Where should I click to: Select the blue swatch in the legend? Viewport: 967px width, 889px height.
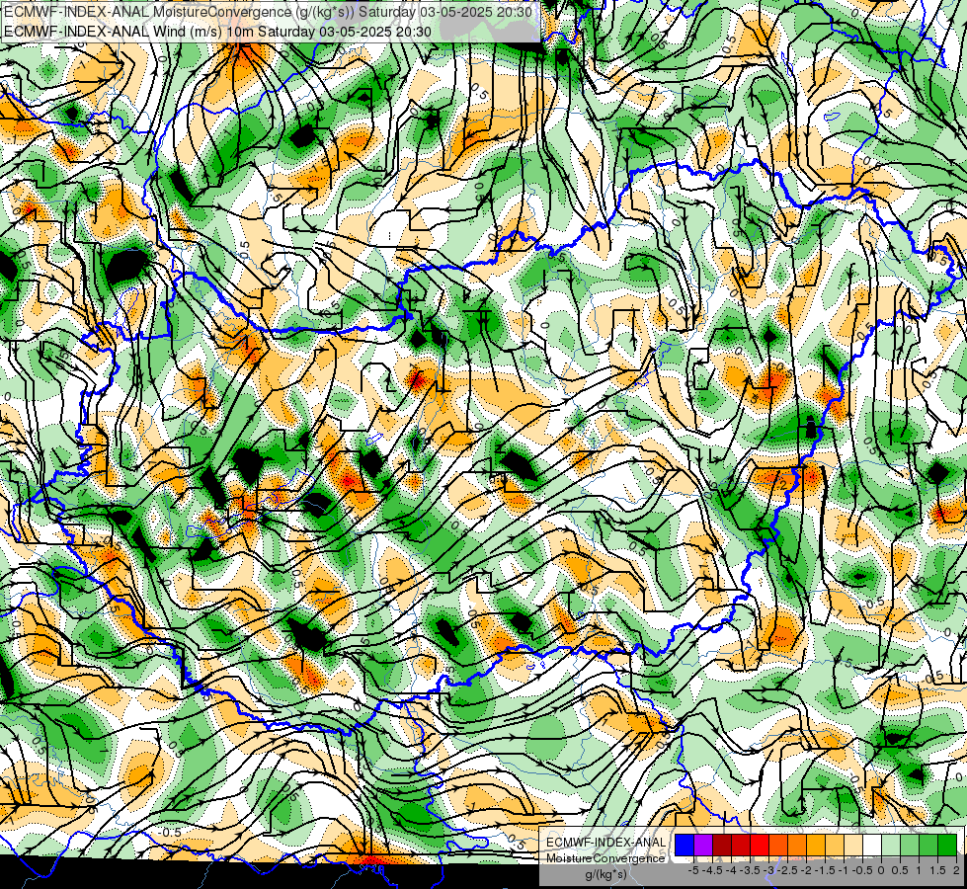click(685, 846)
